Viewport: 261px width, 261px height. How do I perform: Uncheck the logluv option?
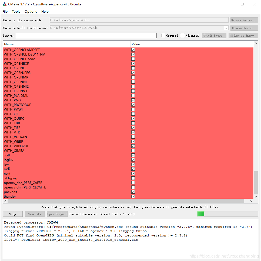pyautogui.click(x=133, y=160)
